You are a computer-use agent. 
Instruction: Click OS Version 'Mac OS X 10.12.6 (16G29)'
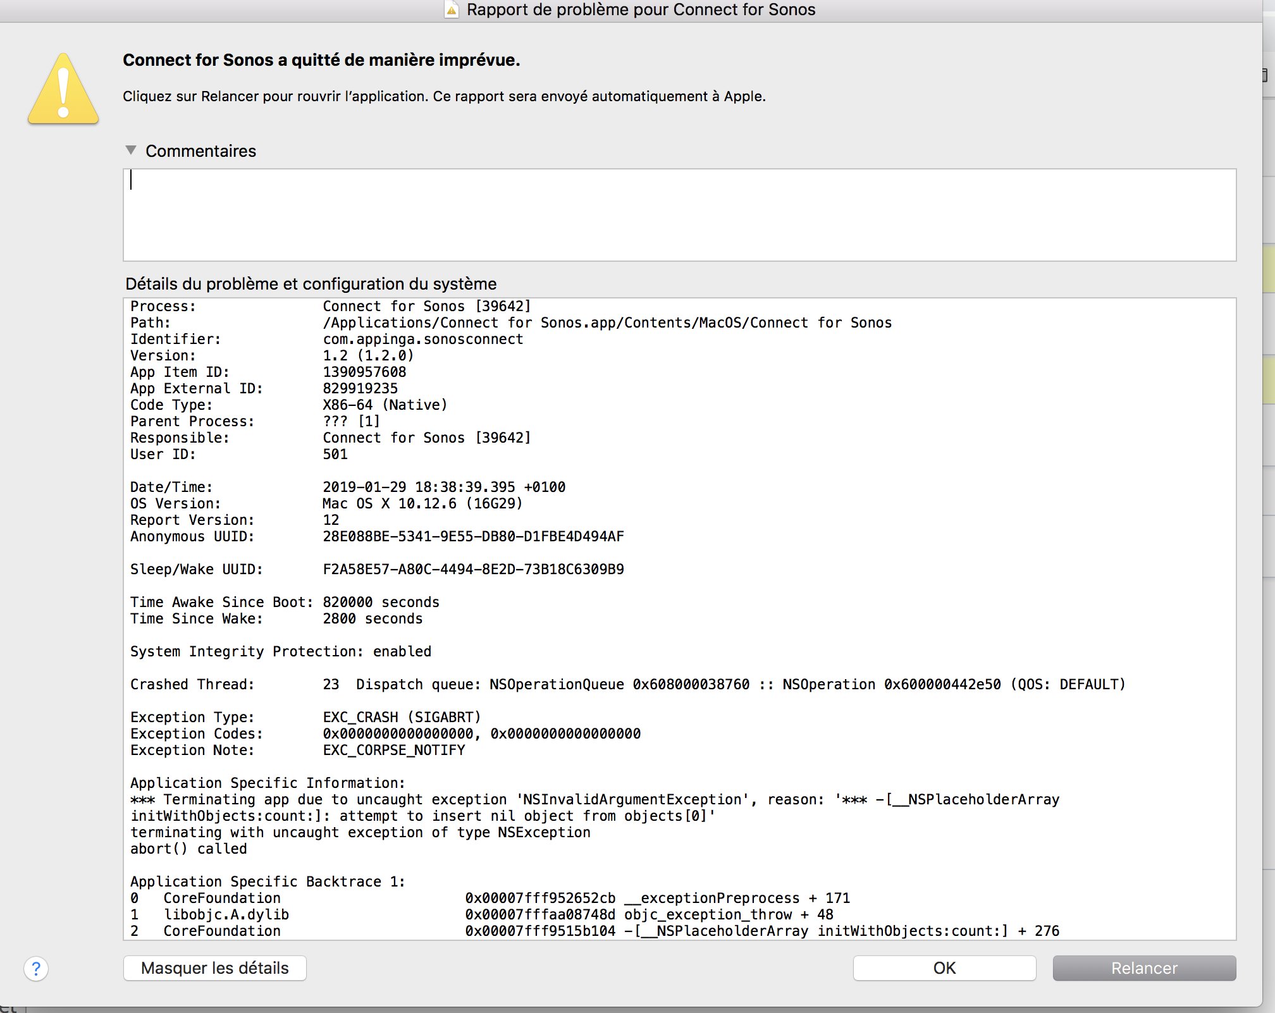(x=422, y=503)
